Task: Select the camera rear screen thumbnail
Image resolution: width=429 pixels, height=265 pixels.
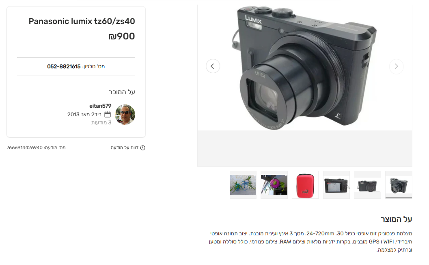Action: pyautogui.click(x=336, y=185)
